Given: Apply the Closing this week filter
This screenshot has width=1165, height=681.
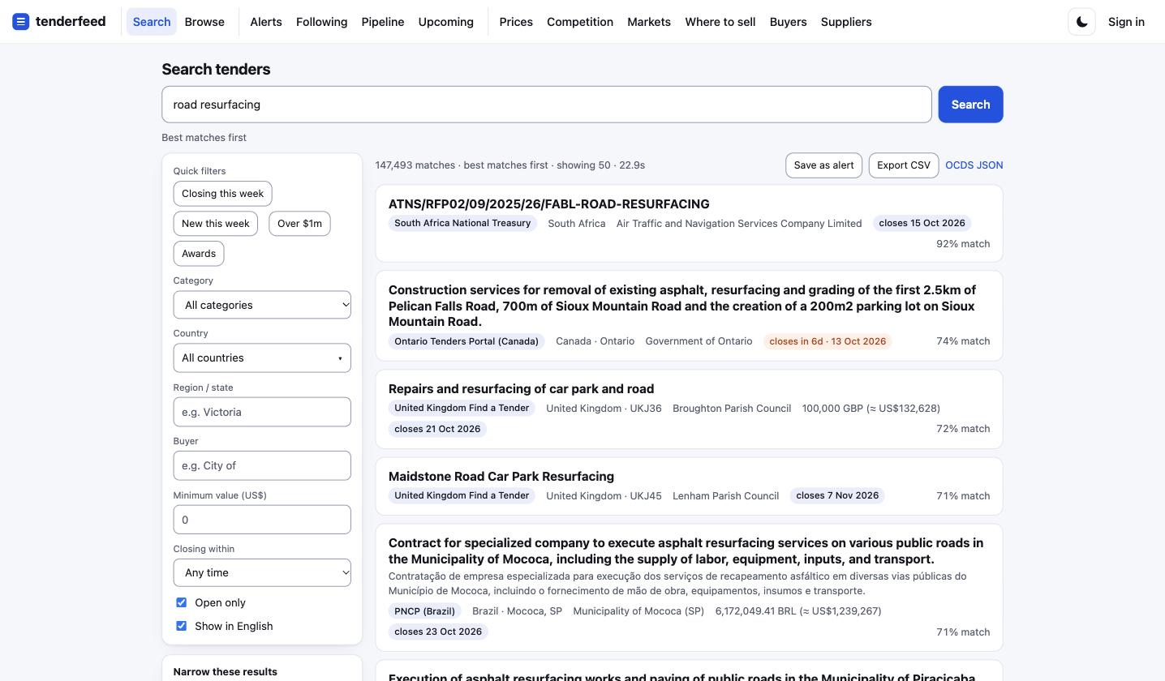Looking at the screenshot, I should pos(222,194).
